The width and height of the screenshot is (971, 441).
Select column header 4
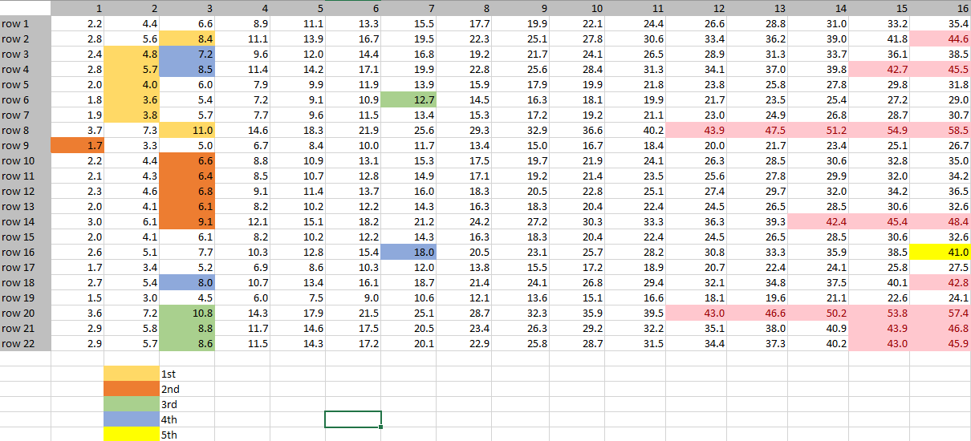pyautogui.click(x=242, y=8)
